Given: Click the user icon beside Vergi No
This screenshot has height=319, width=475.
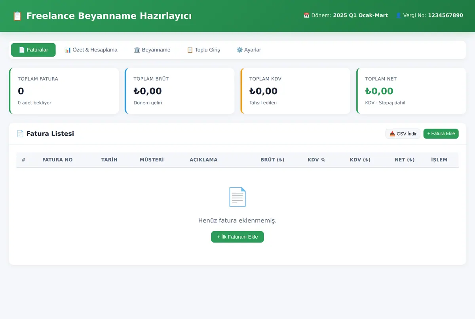Looking at the screenshot, I should coord(399,15).
